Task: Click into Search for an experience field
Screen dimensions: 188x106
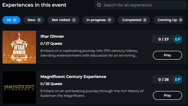Action: (x=141, y=5)
